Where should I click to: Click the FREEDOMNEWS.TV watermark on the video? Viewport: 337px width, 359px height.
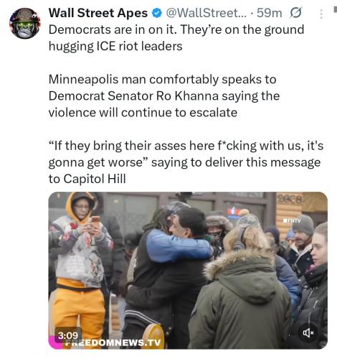(113, 342)
